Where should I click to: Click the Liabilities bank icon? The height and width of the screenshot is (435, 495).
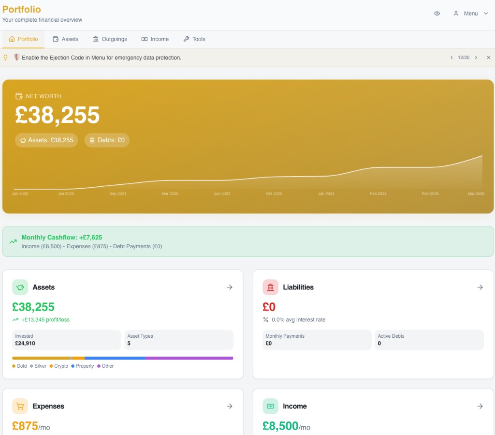270,287
